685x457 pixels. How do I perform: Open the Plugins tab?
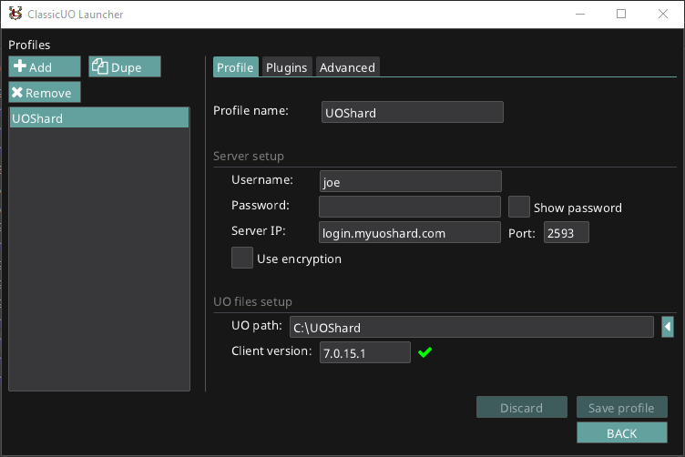point(287,67)
